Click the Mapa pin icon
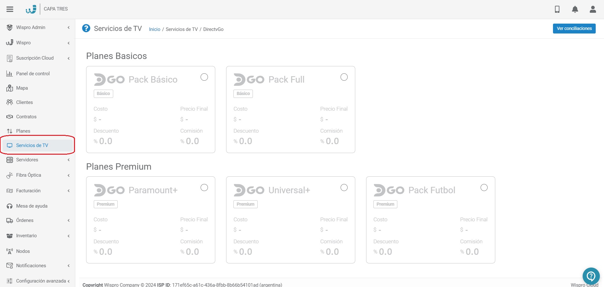The width and height of the screenshot is (604, 287). click(10, 88)
